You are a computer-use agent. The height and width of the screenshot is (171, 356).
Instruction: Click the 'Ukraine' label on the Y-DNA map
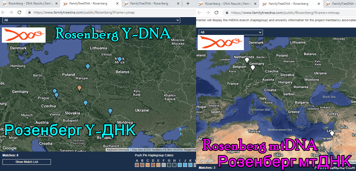pos(142,110)
